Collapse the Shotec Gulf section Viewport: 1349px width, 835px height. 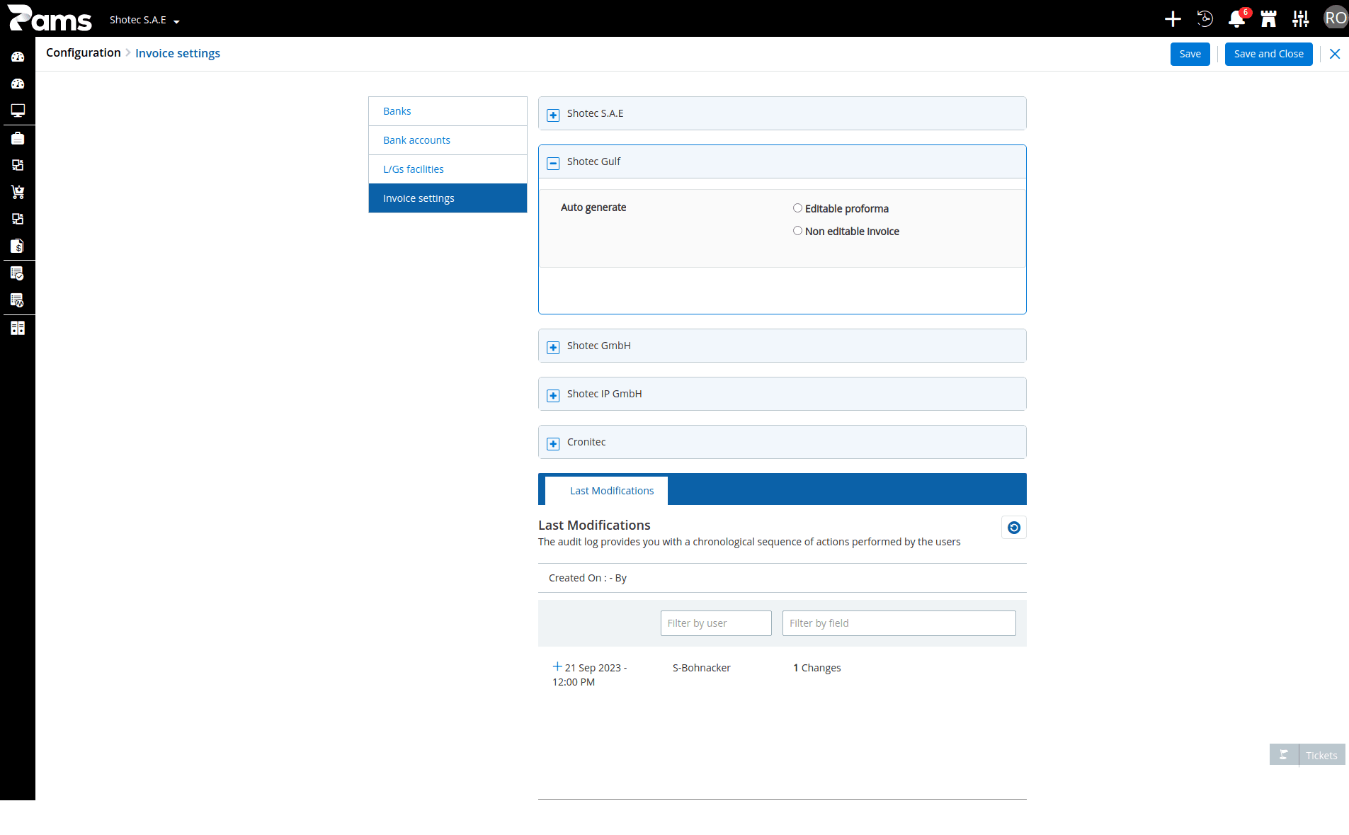coord(554,163)
